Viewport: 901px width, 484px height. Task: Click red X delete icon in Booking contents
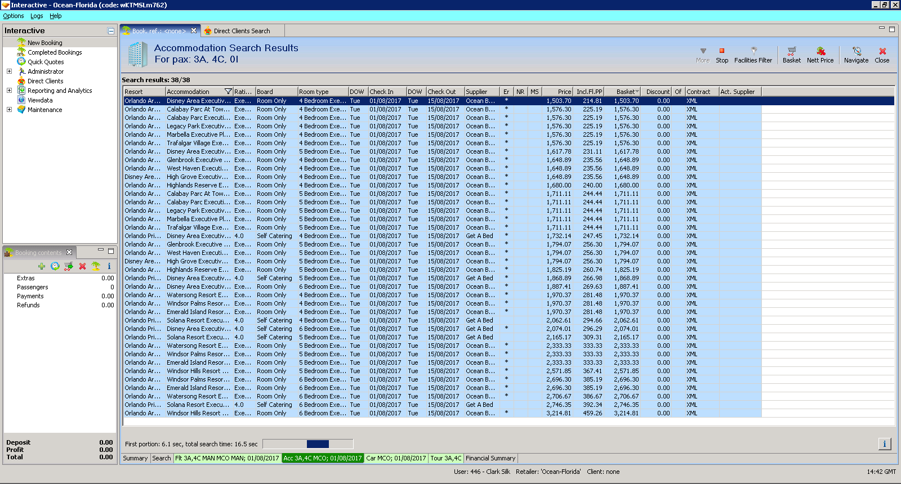coord(82,266)
